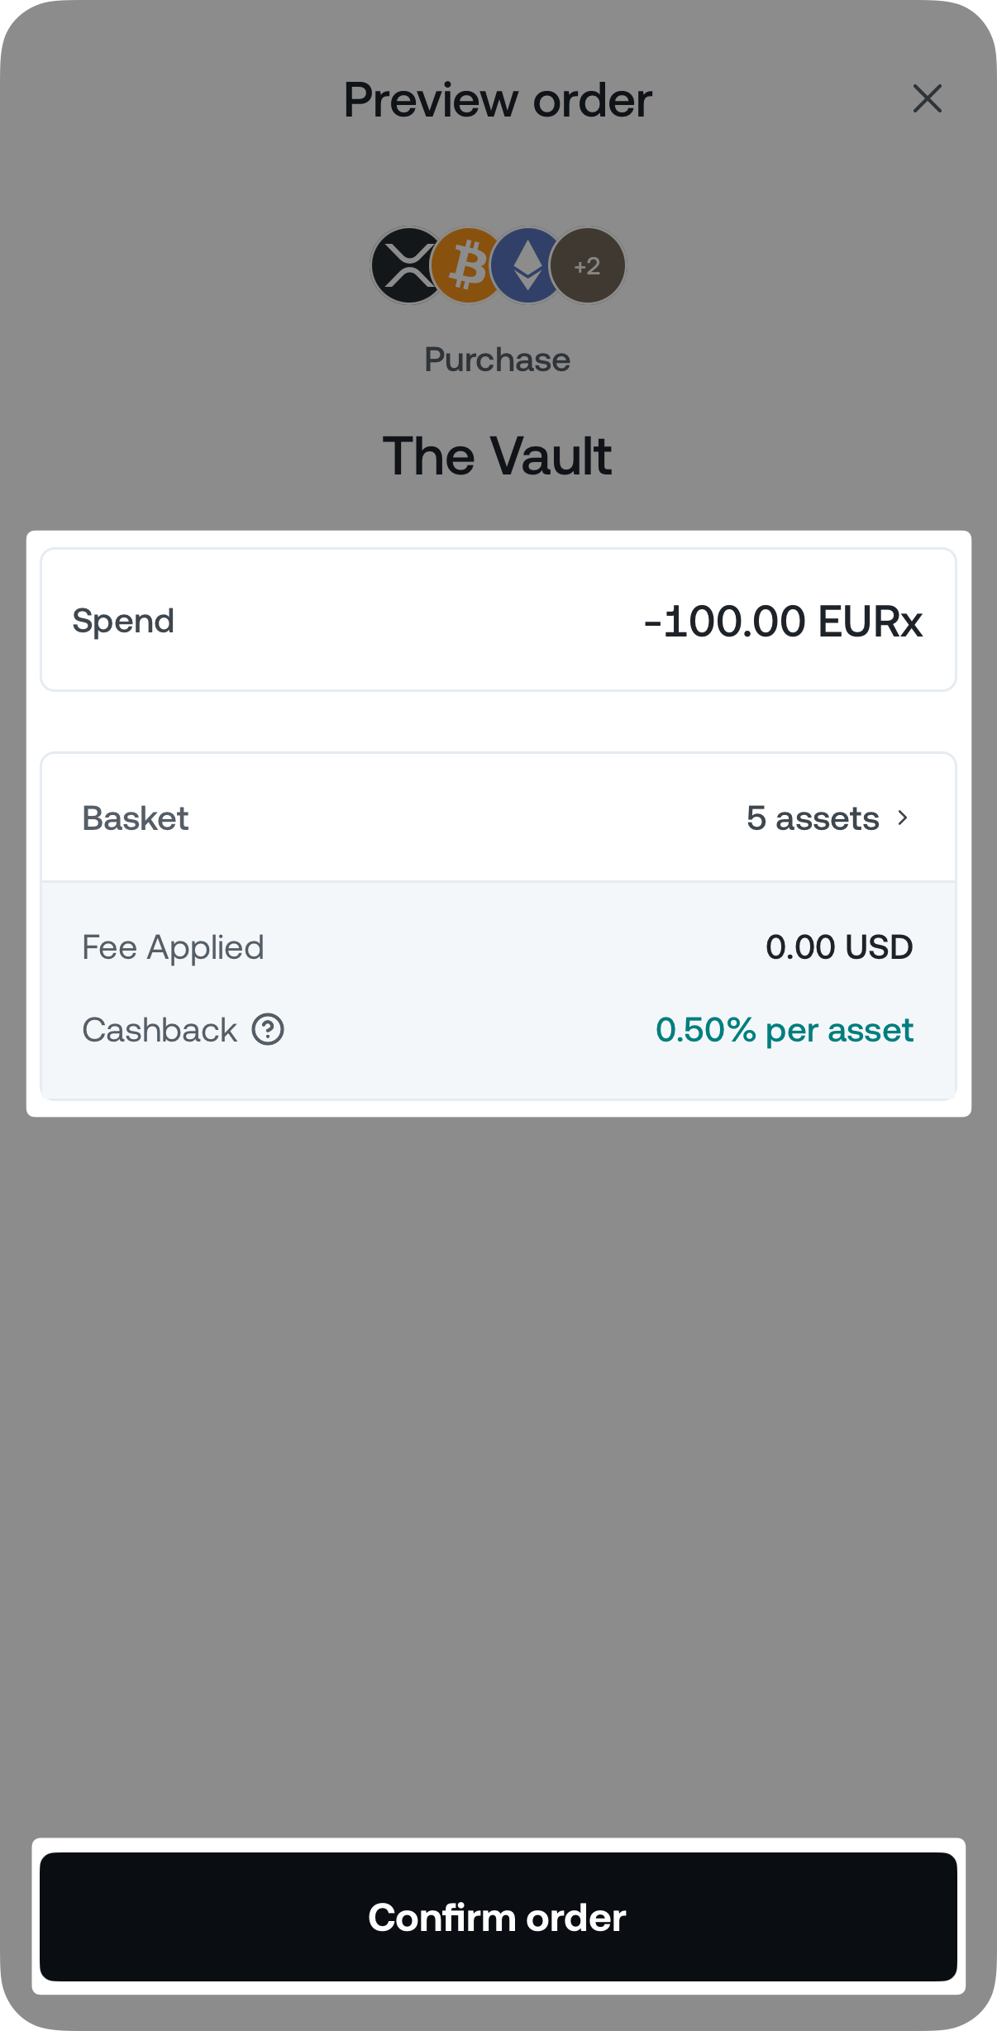Click the Fee Applied label

173,947
